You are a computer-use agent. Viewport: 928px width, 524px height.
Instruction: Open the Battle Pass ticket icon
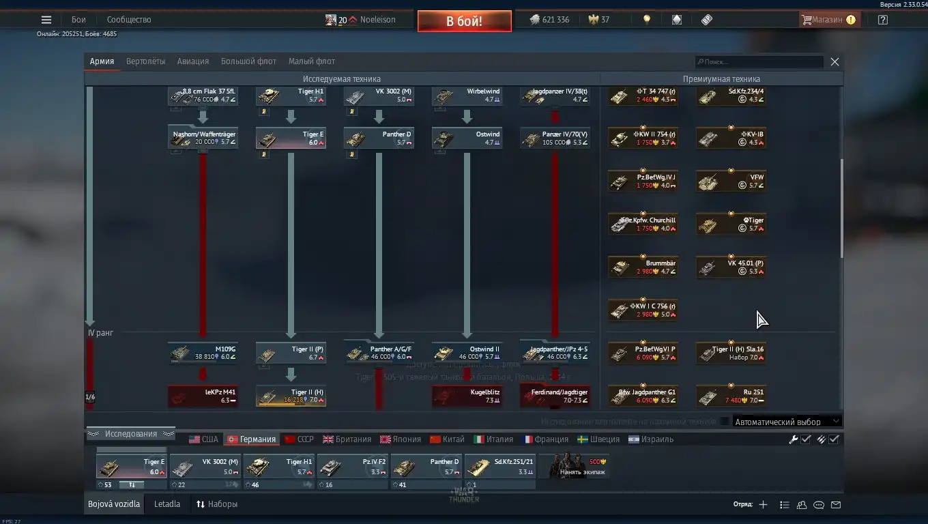tap(707, 20)
